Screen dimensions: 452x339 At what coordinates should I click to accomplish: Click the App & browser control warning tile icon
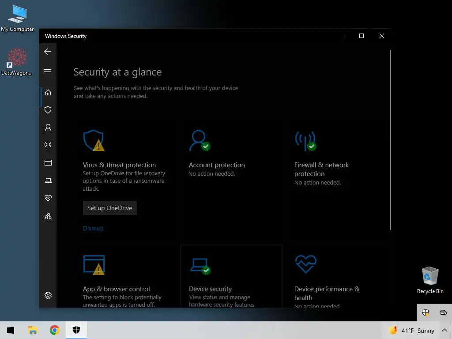pyautogui.click(x=94, y=265)
